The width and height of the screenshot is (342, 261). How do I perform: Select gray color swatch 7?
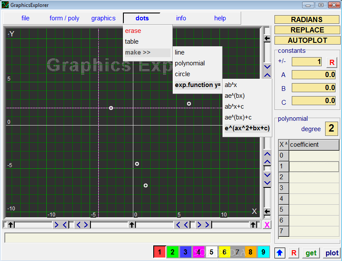(x=237, y=252)
